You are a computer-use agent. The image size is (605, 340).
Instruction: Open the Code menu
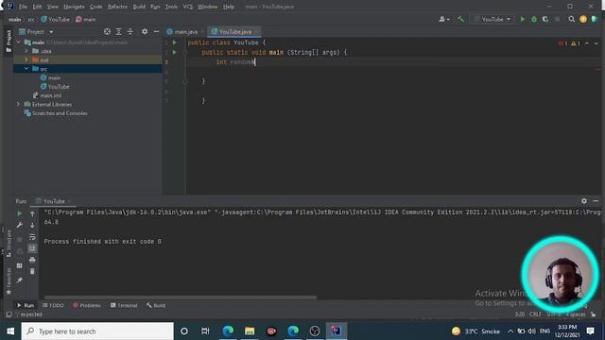click(96, 7)
